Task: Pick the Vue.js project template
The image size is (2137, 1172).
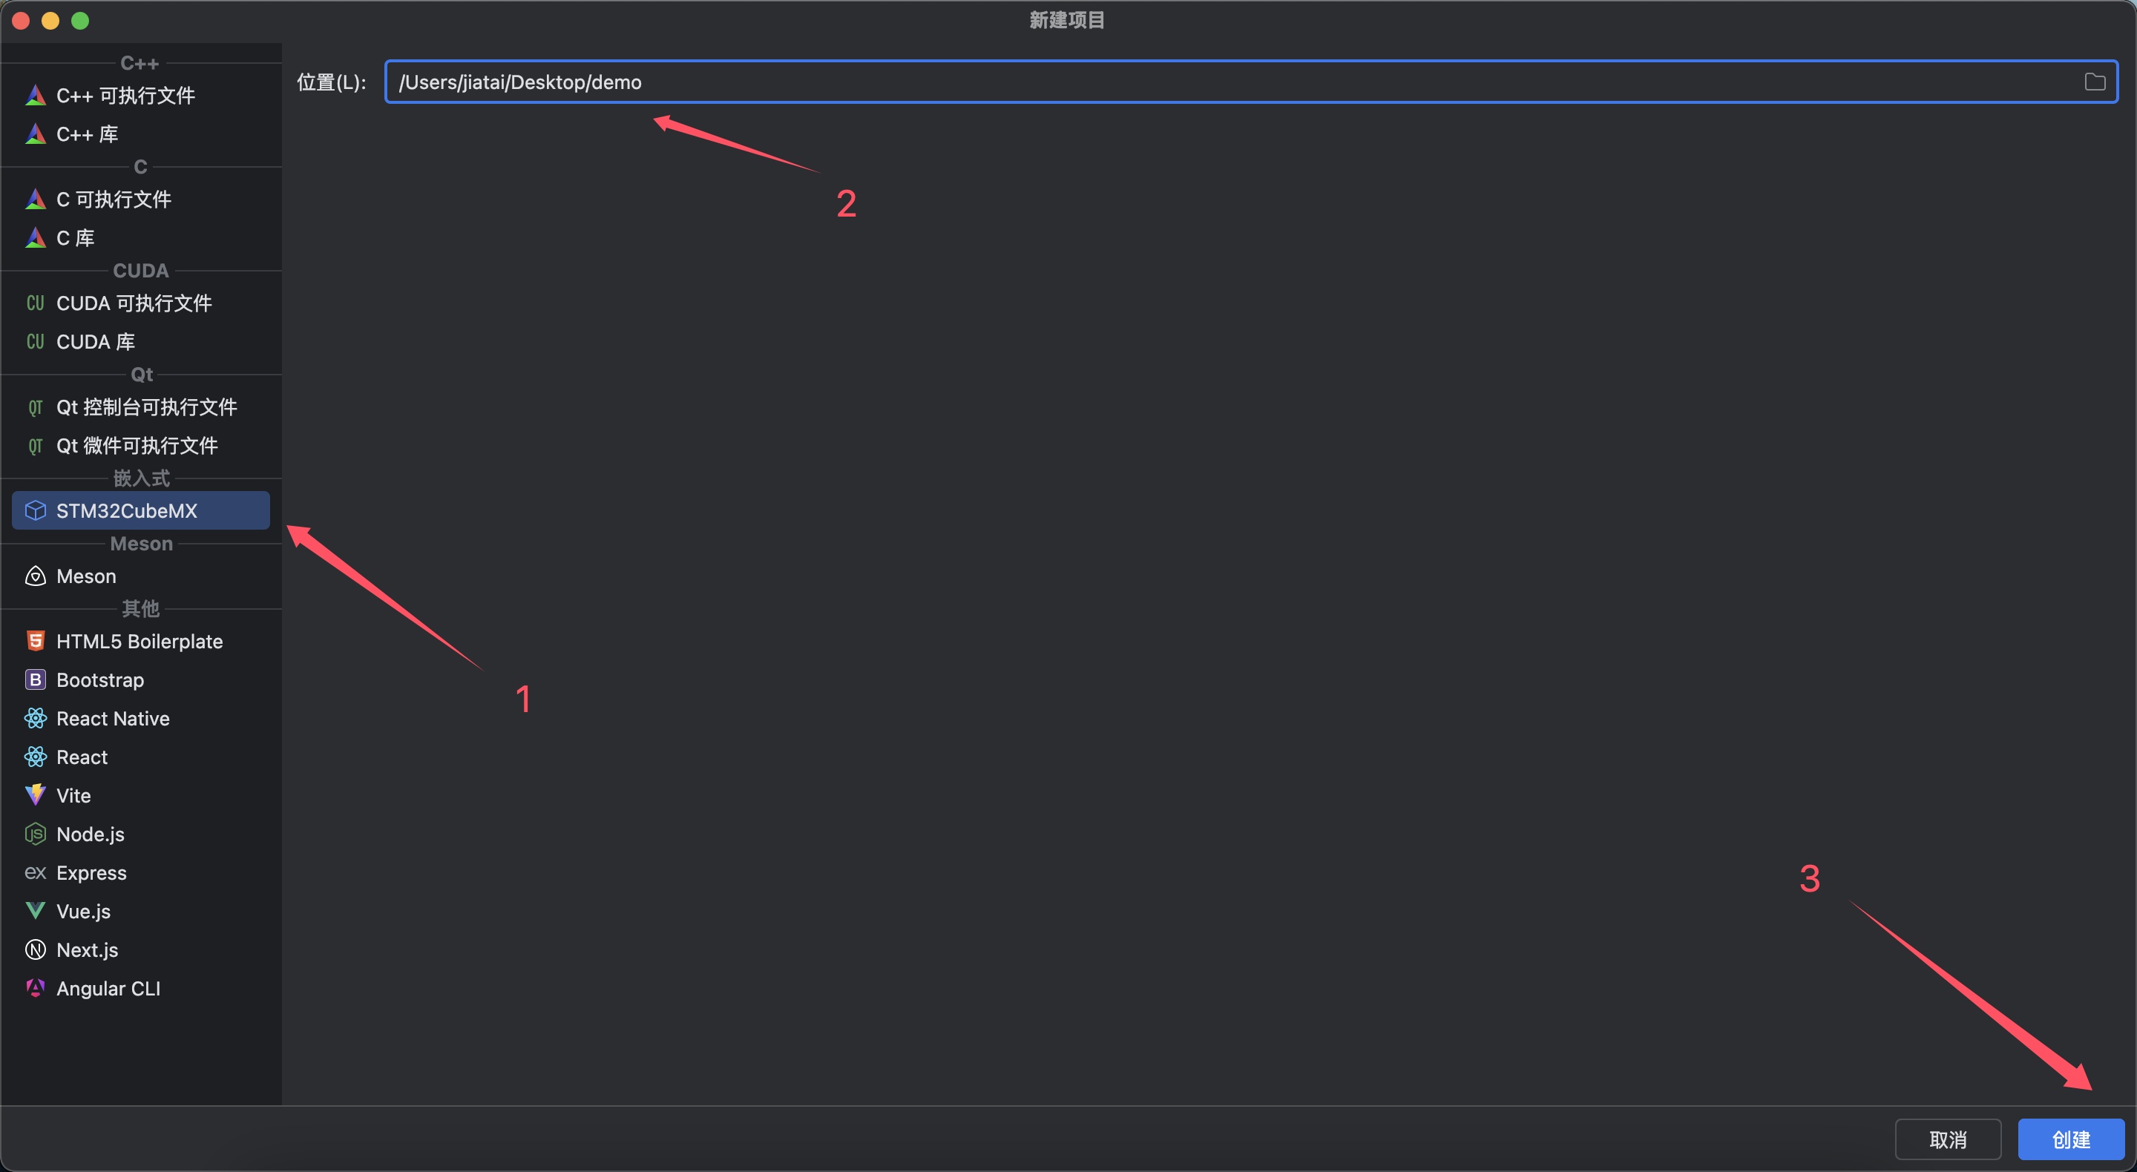Action: [83, 911]
